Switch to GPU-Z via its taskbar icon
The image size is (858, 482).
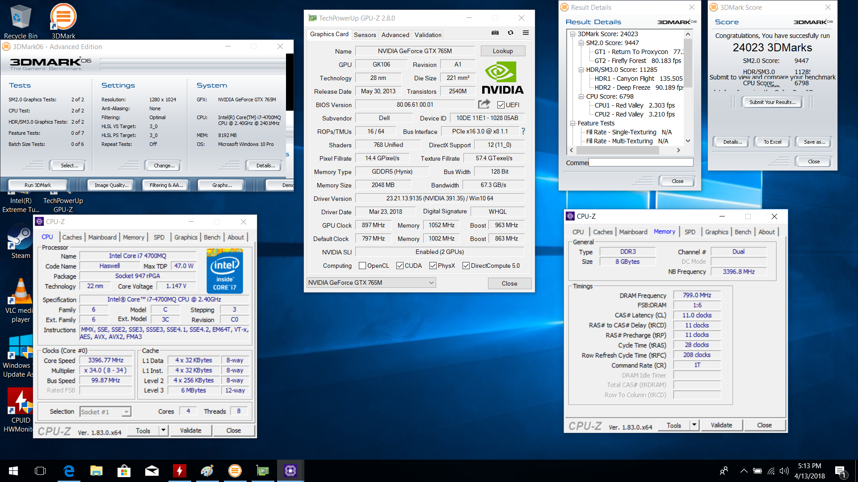click(x=263, y=471)
